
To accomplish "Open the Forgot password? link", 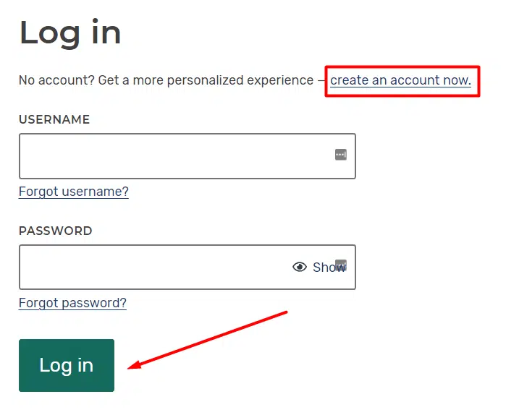I will point(72,303).
